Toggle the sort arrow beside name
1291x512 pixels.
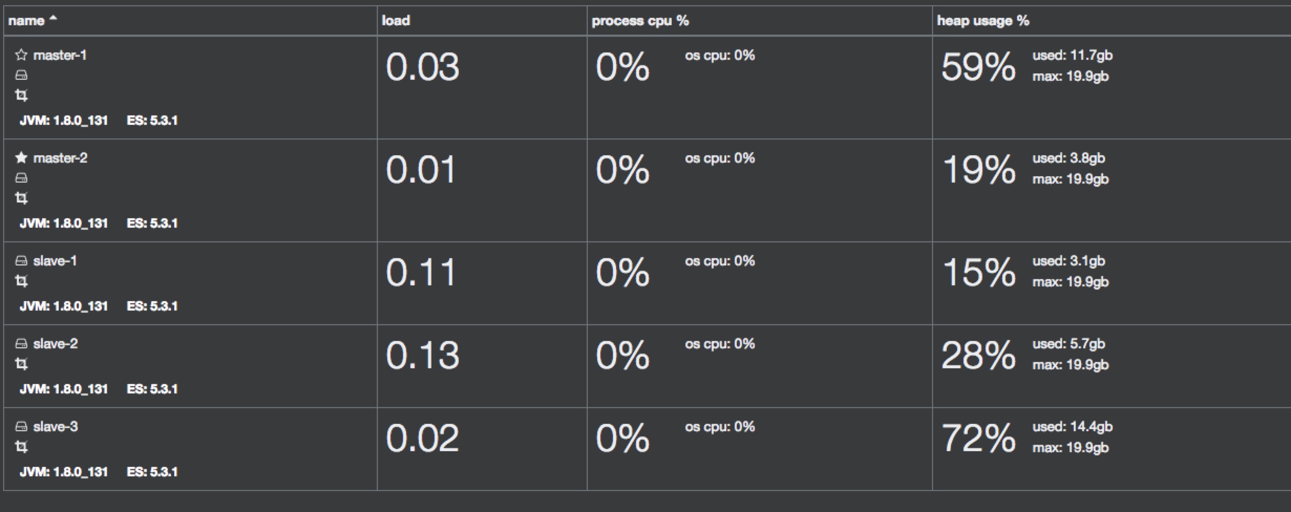tap(53, 20)
